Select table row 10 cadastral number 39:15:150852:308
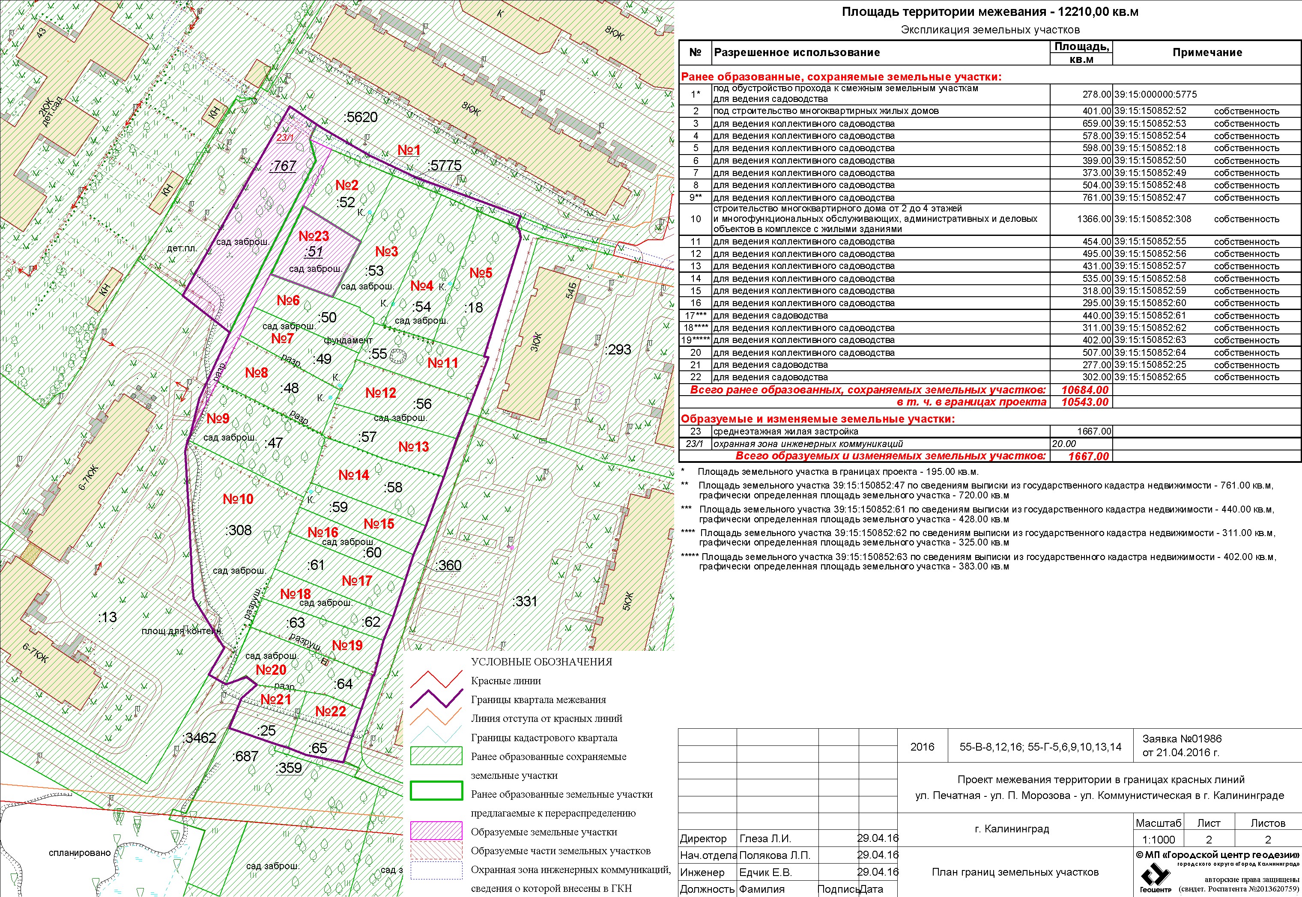 [x=1153, y=219]
